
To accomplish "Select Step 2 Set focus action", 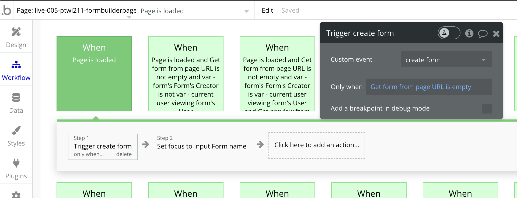I will pyautogui.click(x=201, y=146).
